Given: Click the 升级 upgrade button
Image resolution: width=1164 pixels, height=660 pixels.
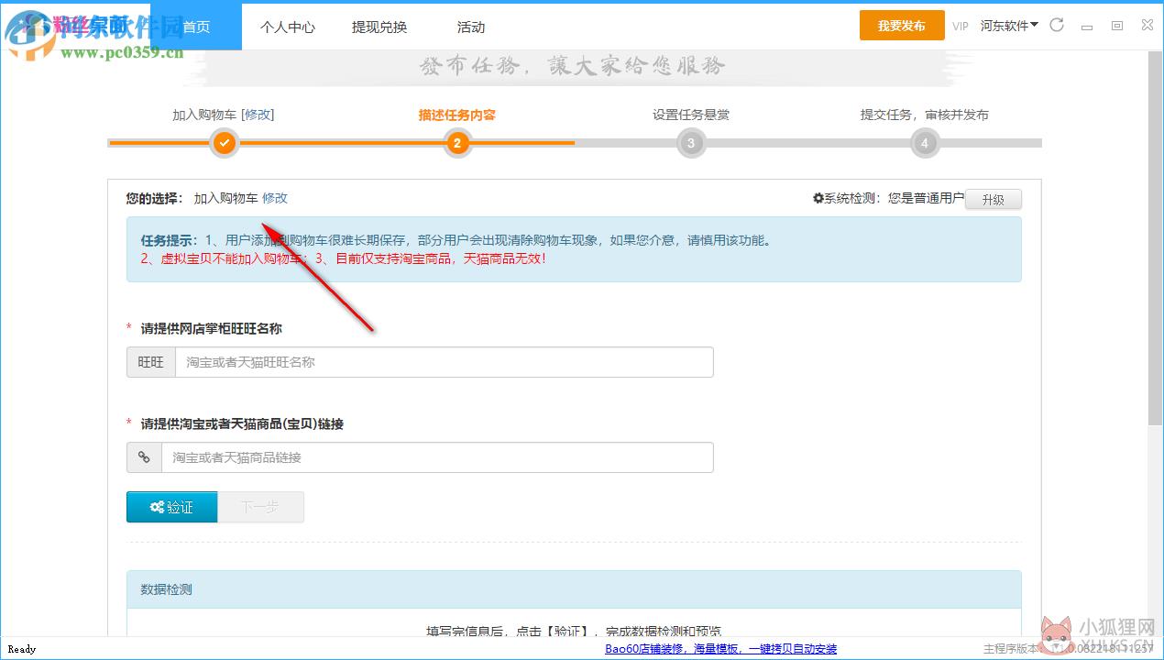Looking at the screenshot, I should [994, 199].
